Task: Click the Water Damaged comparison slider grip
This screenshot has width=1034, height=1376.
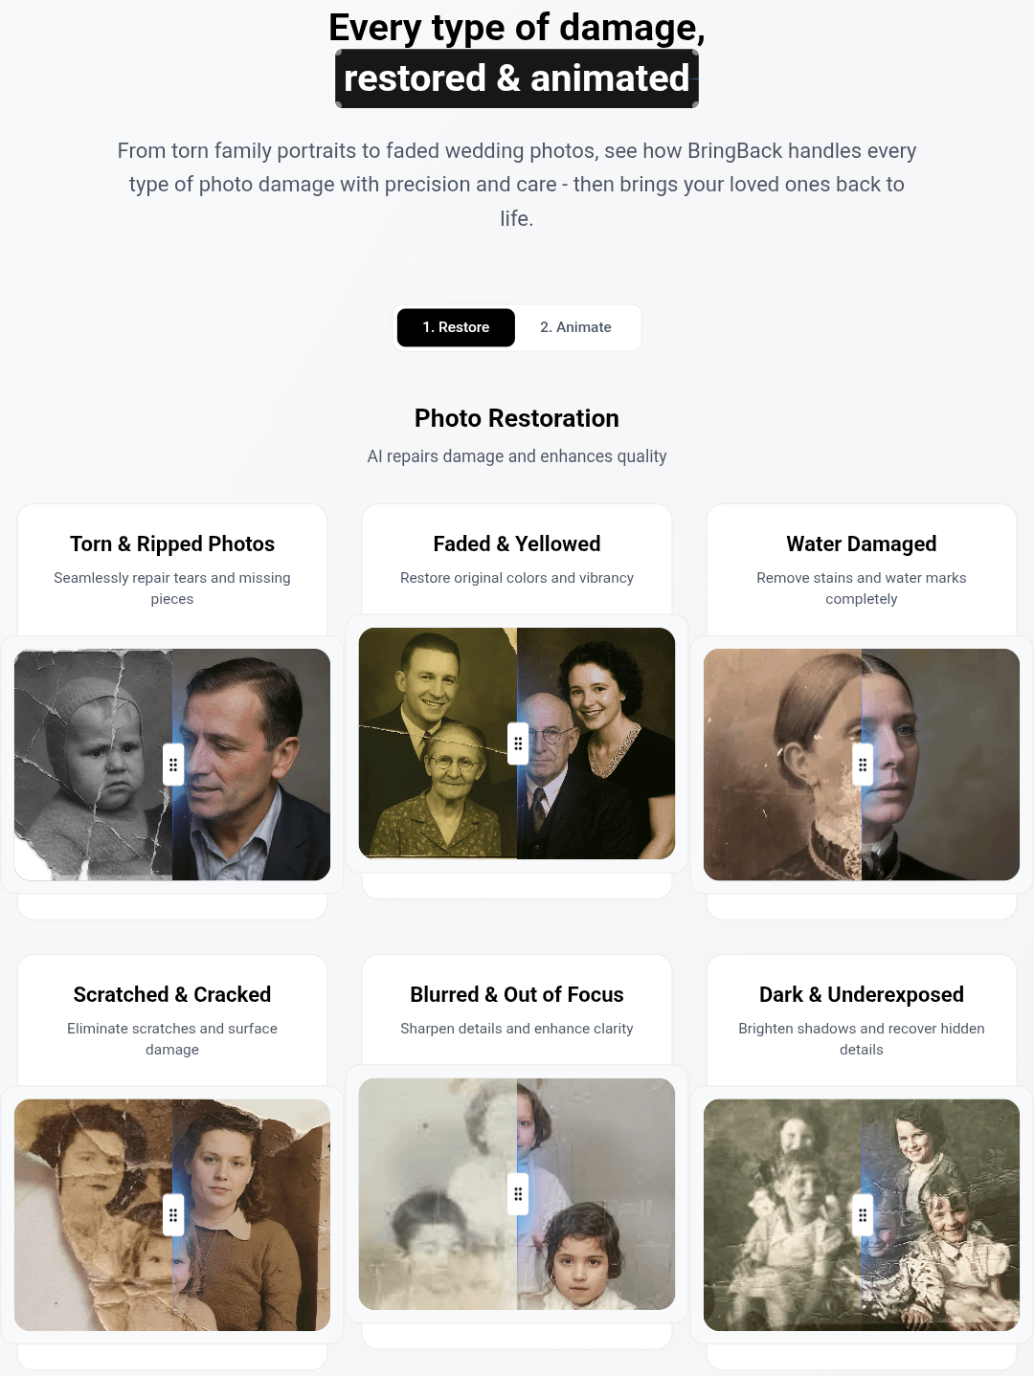Action: pos(863,765)
